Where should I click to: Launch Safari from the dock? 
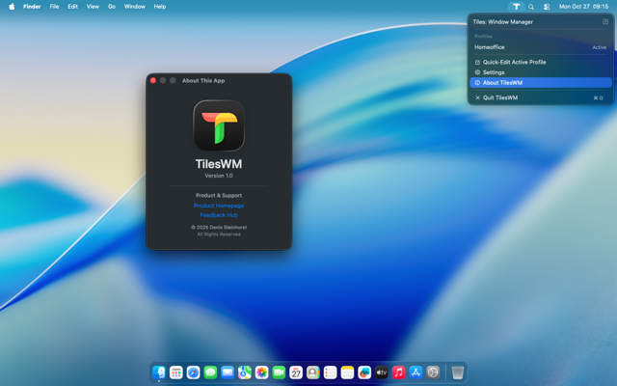click(x=193, y=372)
